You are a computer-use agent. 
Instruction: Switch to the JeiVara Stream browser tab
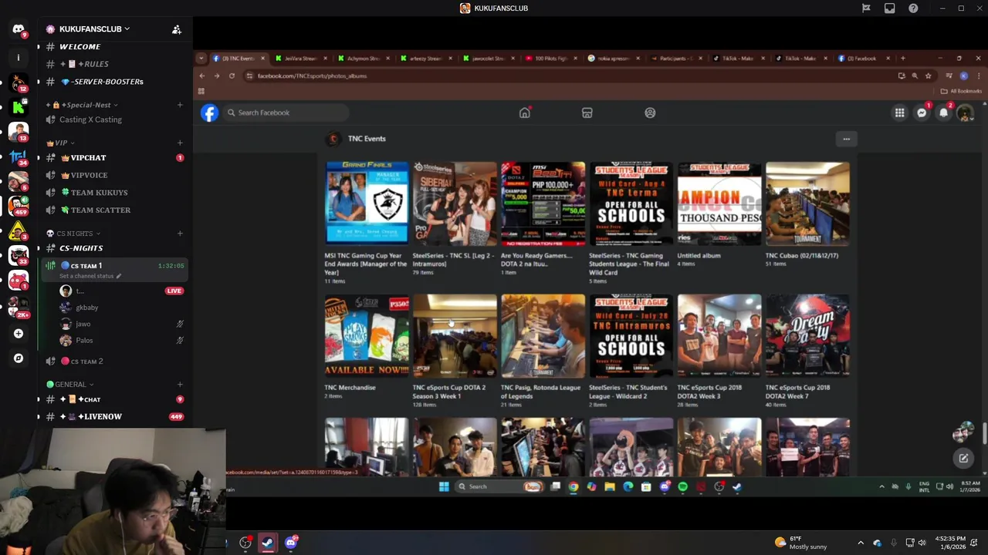300,58
